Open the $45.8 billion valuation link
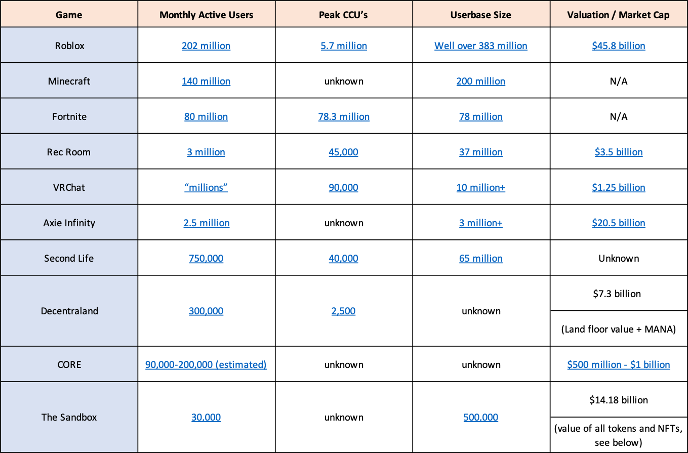Image resolution: width=688 pixels, height=453 pixels. 619,46
